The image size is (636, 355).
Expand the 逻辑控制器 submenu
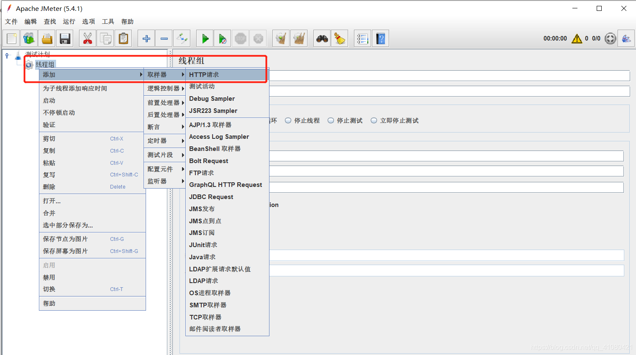pyautogui.click(x=165, y=88)
